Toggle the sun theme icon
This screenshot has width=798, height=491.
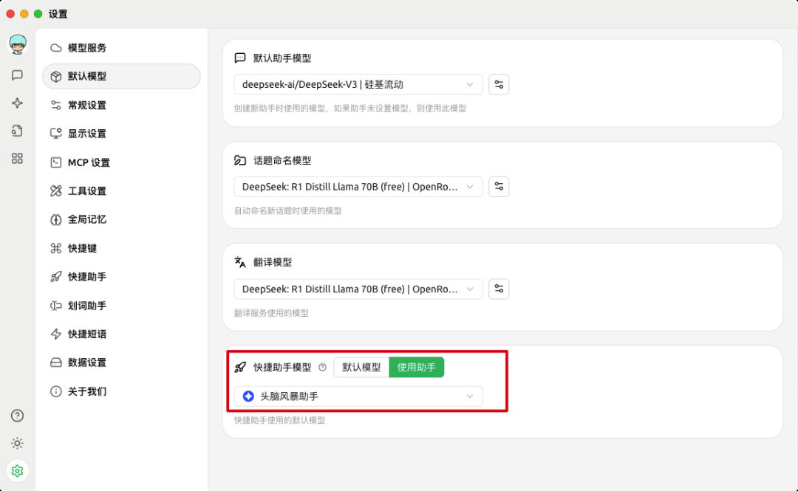[17, 443]
